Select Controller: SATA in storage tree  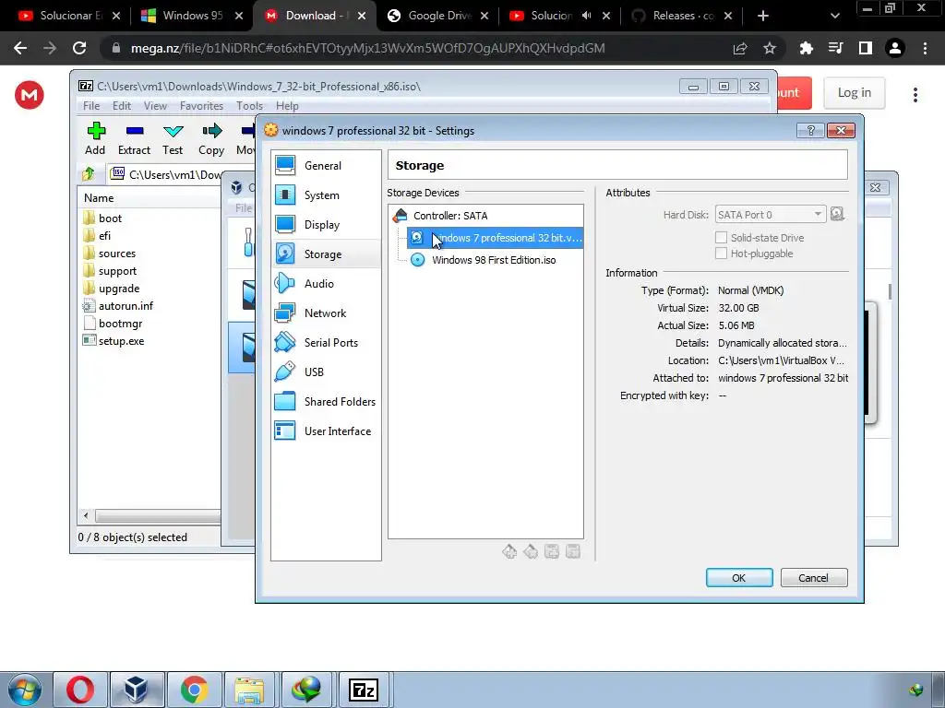click(x=450, y=216)
